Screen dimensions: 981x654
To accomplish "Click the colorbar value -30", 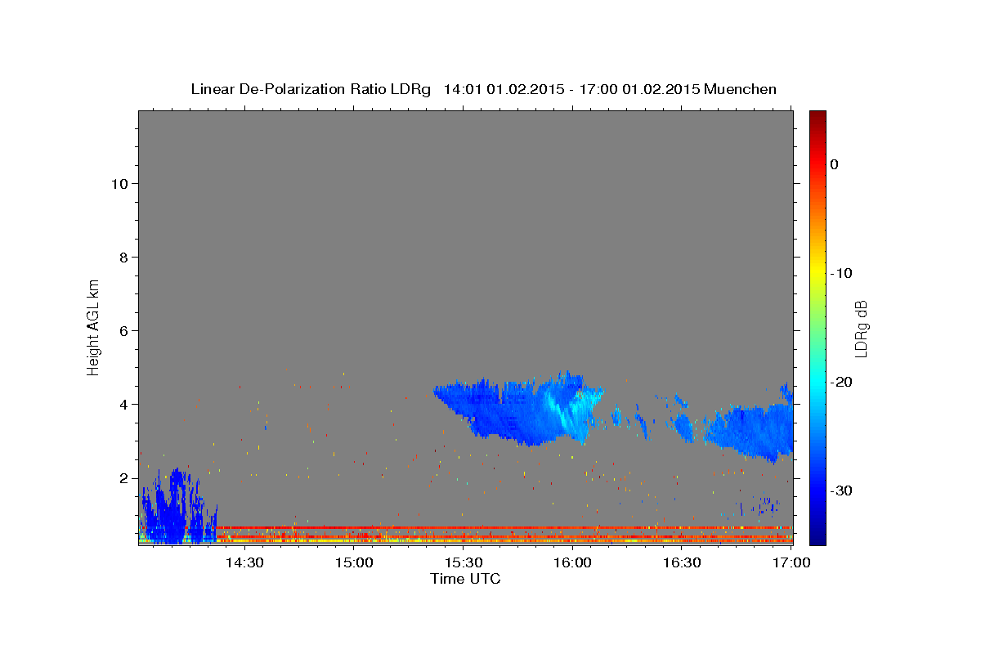I will point(842,490).
